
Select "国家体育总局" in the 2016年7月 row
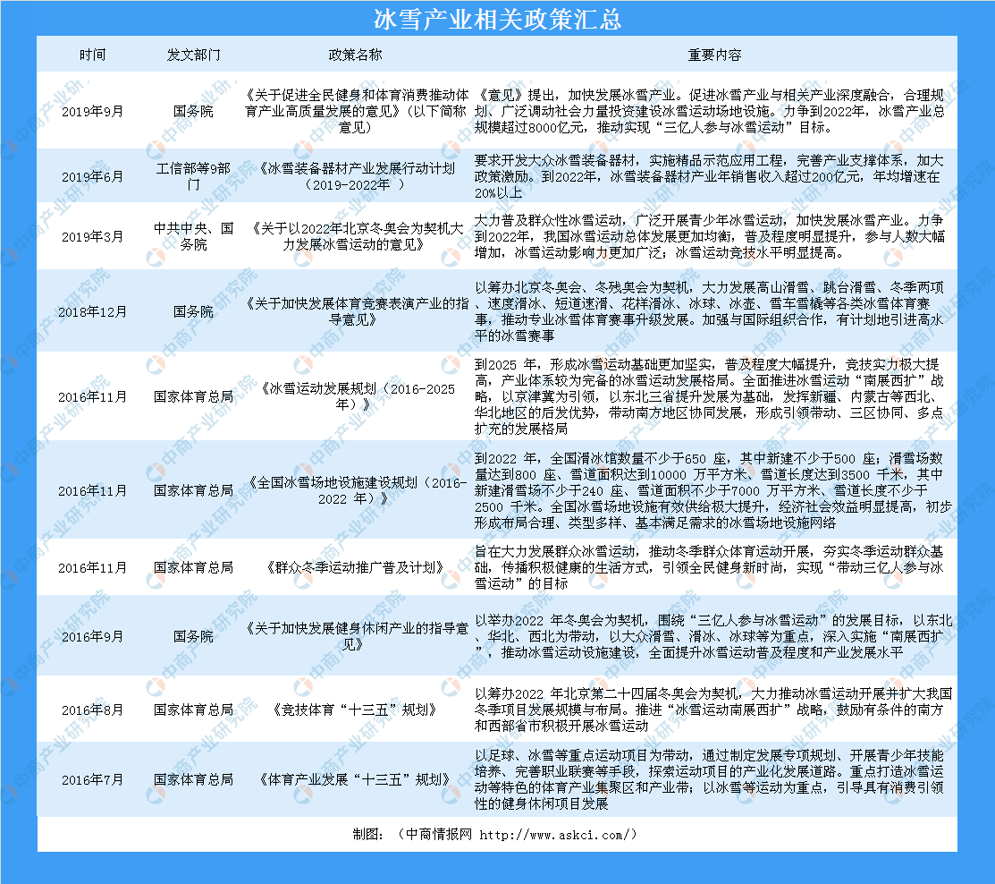[193, 780]
